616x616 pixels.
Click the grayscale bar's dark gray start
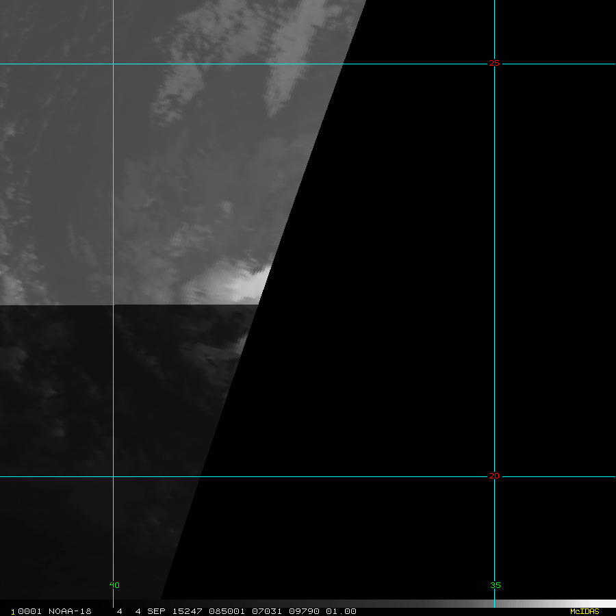363,604
